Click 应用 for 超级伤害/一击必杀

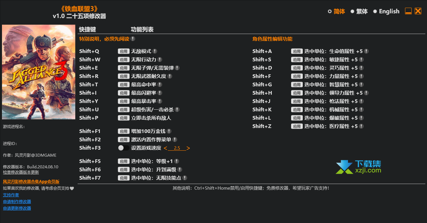[x=124, y=110]
